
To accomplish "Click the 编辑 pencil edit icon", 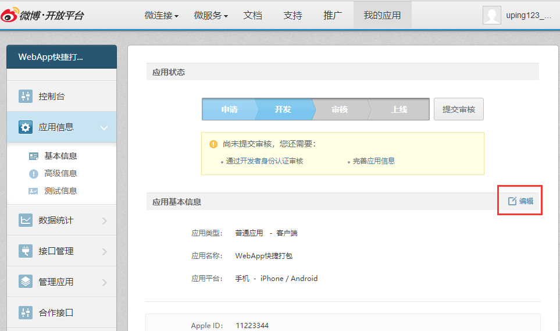I will [512, 201].
